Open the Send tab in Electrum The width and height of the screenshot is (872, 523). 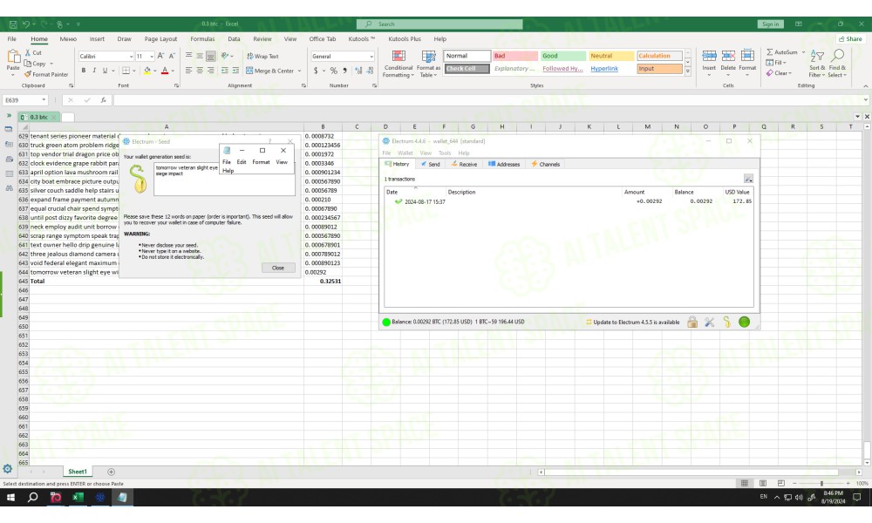point(431,164)
